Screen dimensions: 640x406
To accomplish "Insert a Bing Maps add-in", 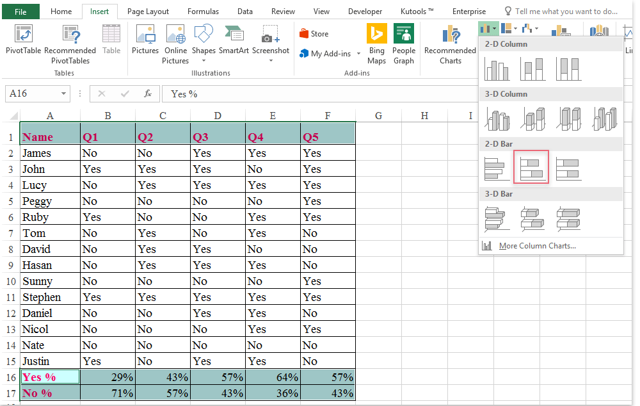I will [376, 42].
